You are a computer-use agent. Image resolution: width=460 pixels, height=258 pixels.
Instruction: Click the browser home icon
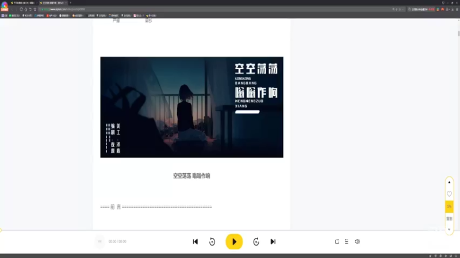pyautogui.click(x=26, y=9)
